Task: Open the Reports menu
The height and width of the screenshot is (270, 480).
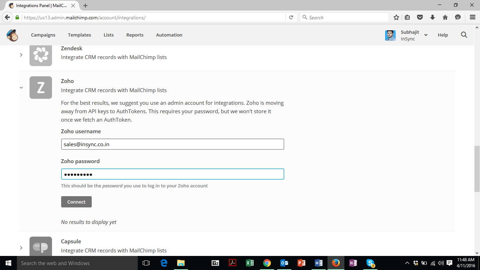Action: click(135, 35)
